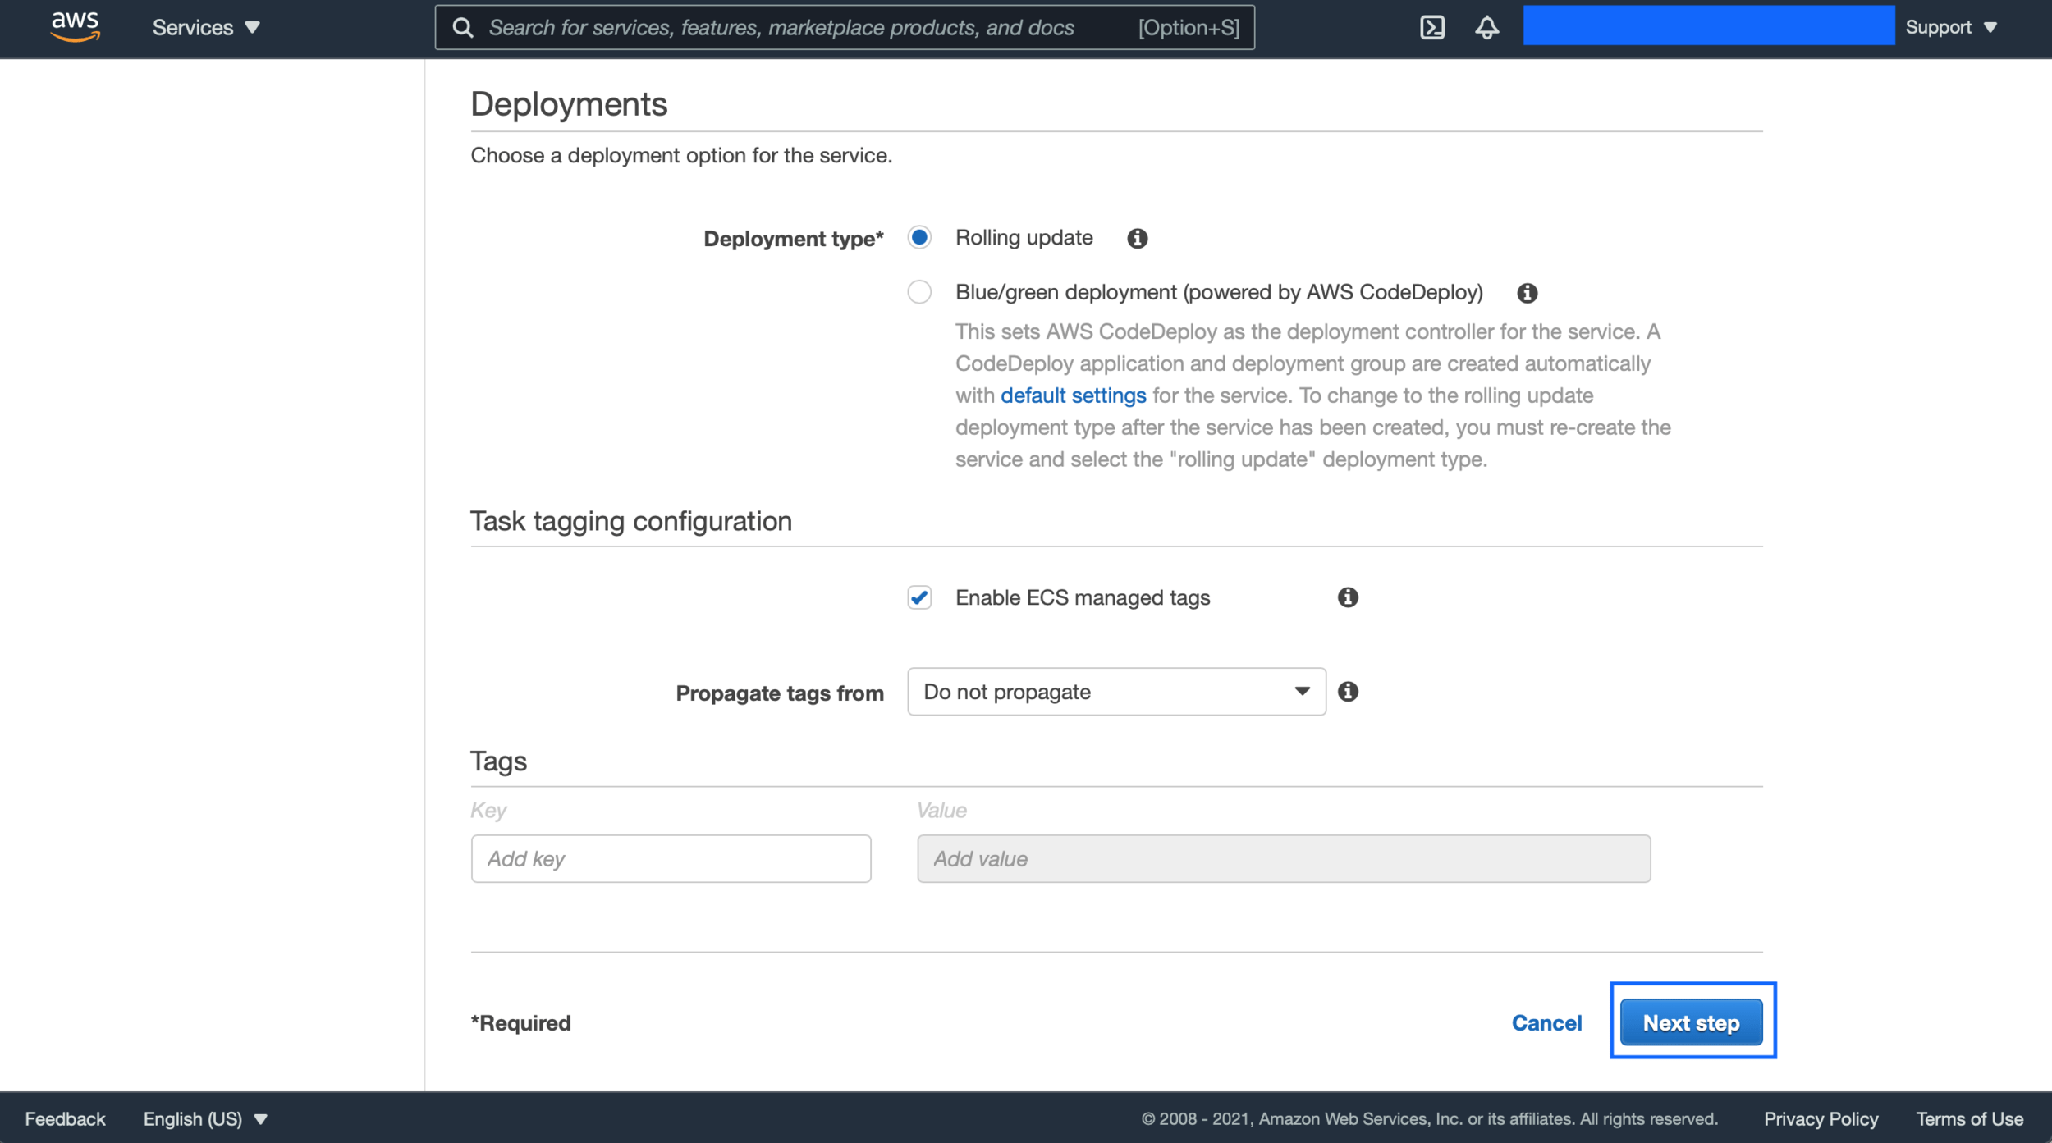Image resolution: width=2052 pixels, height=1143 pixels.
Task: Show info for Propagate tags from
Action: [x=1348, y=692]
